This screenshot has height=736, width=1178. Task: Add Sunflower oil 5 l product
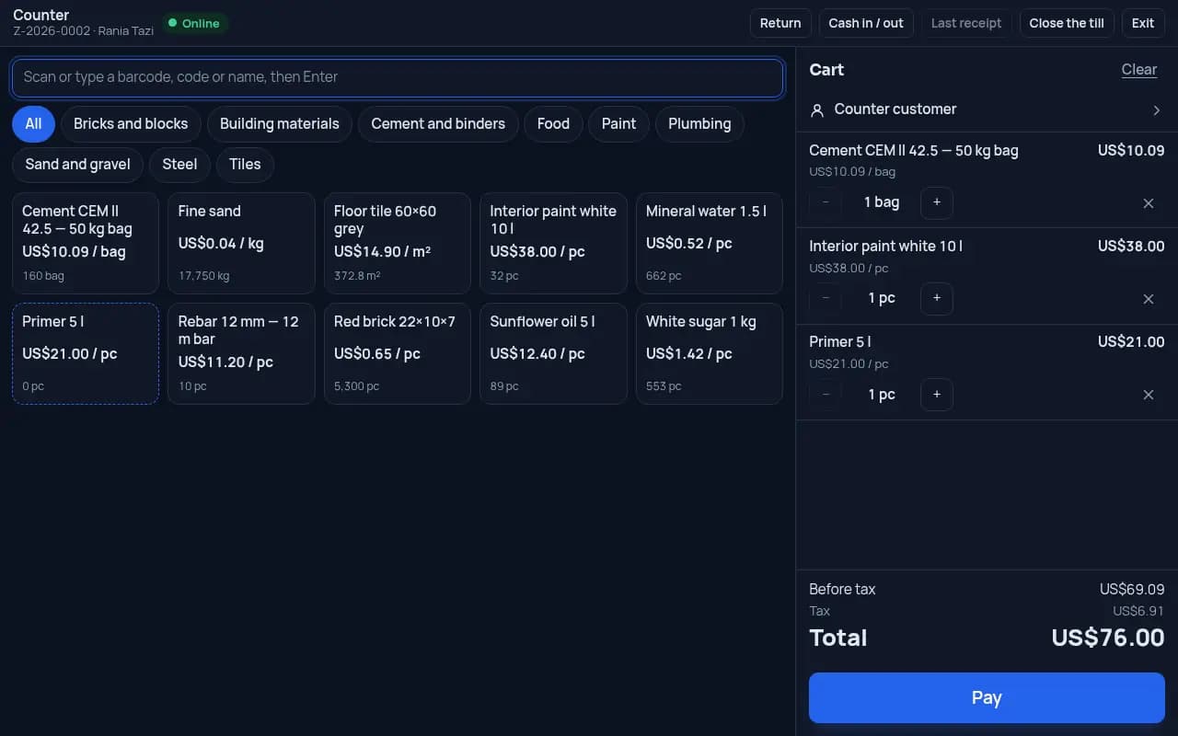(553, 354)
